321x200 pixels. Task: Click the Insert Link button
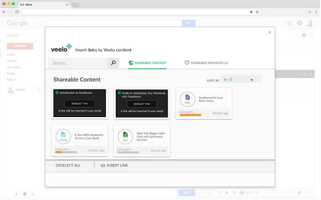[x=114, y=165]
